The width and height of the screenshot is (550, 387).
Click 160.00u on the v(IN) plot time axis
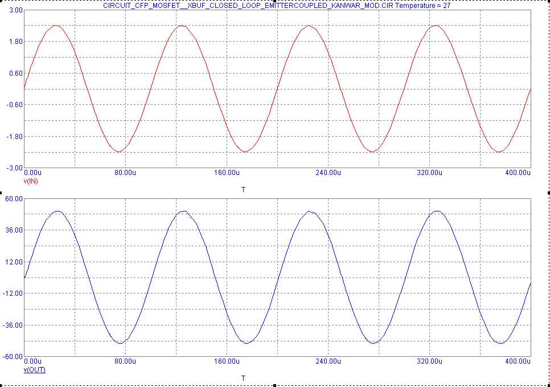tap(227, 173)
